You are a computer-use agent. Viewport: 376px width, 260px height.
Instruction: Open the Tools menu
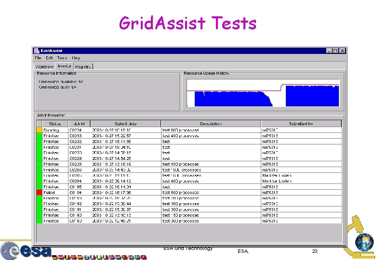(62, 58)
